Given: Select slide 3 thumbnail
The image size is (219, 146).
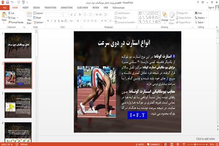Looking at the screenshot, I should pyautogui.click(x=18, y=105).
